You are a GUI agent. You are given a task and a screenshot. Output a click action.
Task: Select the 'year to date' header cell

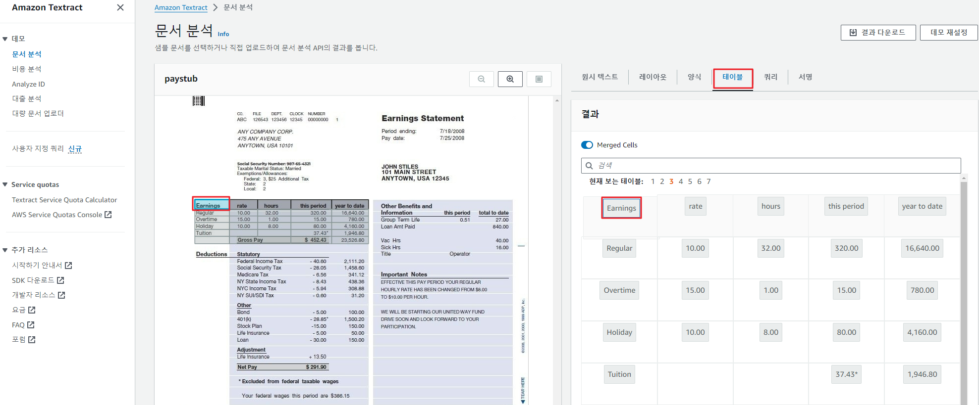tap(922, 206)
